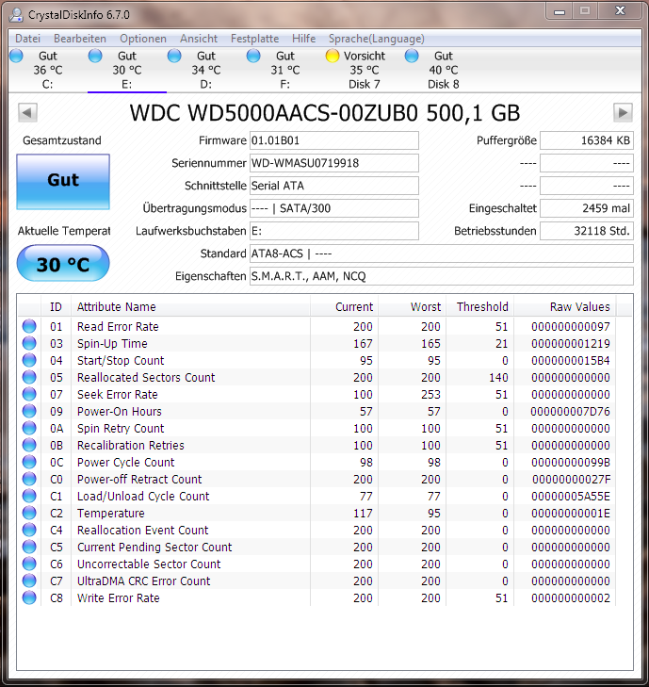
Task: Switch to drive E: 30 °C tab
Action: 127,70
